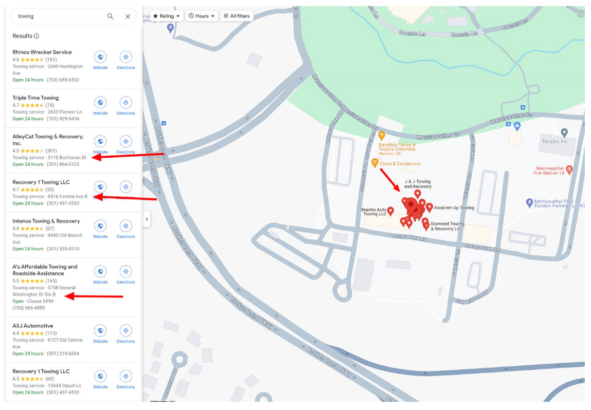591x410 pixels.
Task: Clear the towing search with X
Action: coord(128,16)
